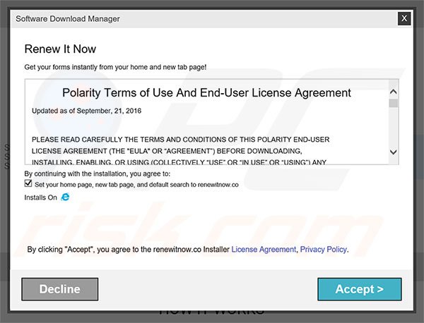
Task: Click the Accept > button
Action: (360, 289)
